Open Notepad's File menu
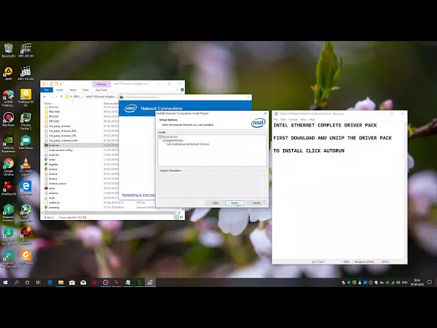 275,120
